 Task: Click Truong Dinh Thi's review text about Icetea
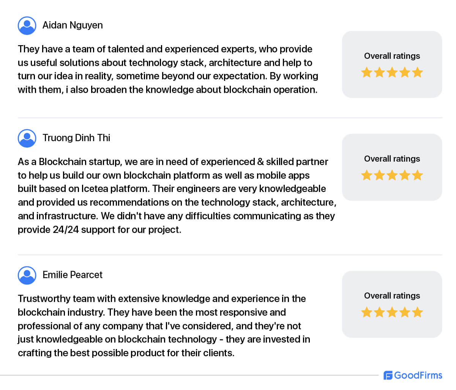(177, 195)
